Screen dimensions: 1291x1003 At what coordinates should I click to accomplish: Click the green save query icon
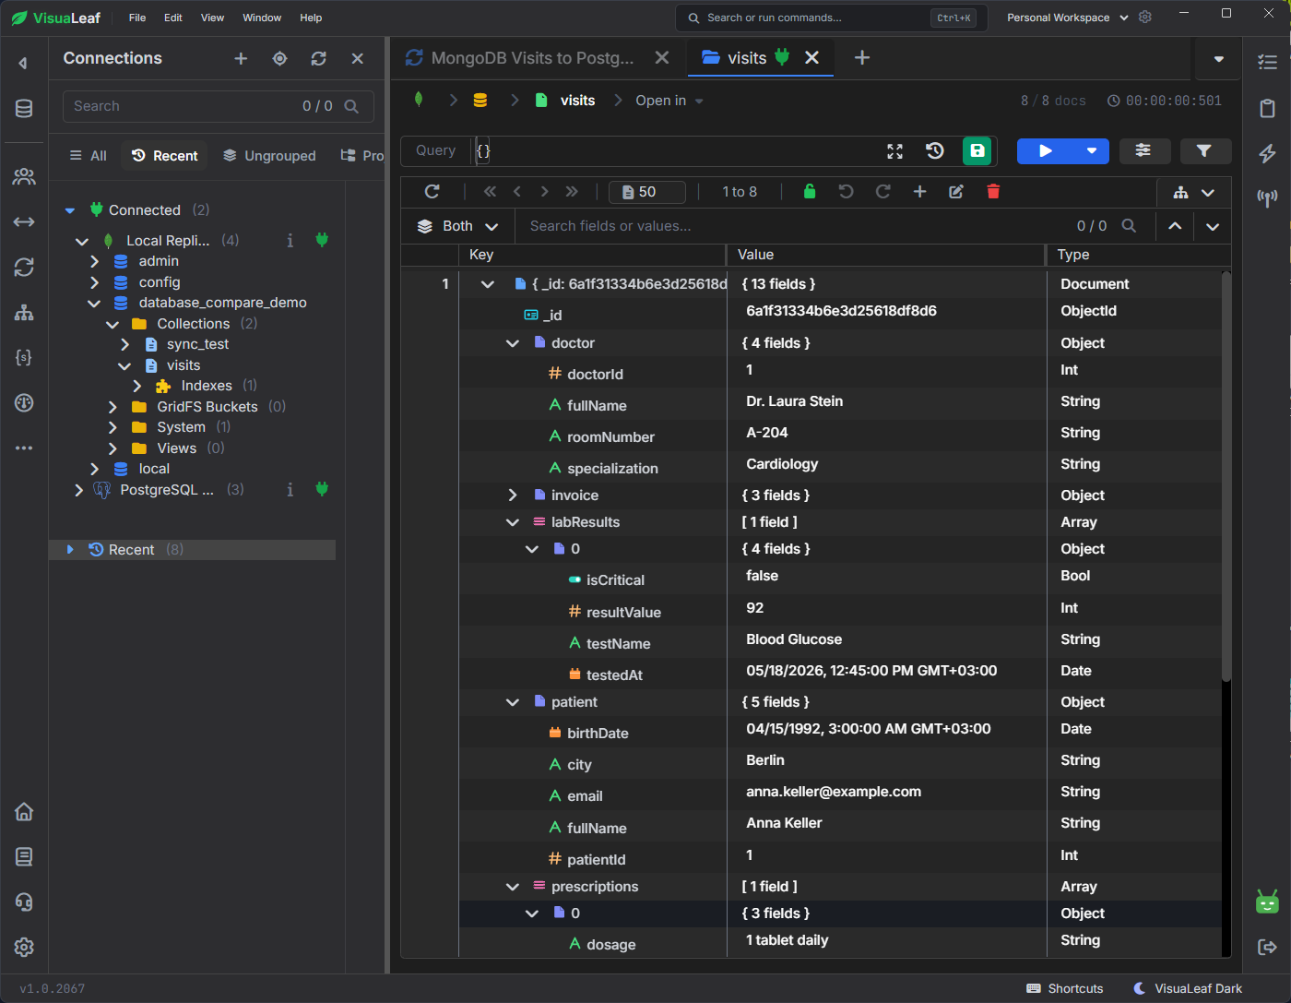click(x=977, y=150)
